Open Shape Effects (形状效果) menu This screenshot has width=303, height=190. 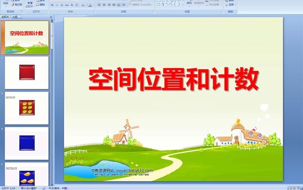tap(214, 5)
